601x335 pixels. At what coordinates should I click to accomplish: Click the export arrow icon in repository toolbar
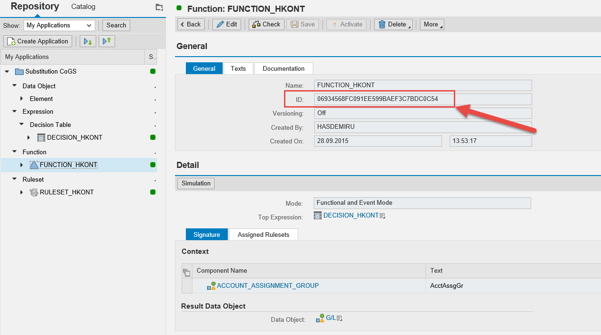coord(107,42)
